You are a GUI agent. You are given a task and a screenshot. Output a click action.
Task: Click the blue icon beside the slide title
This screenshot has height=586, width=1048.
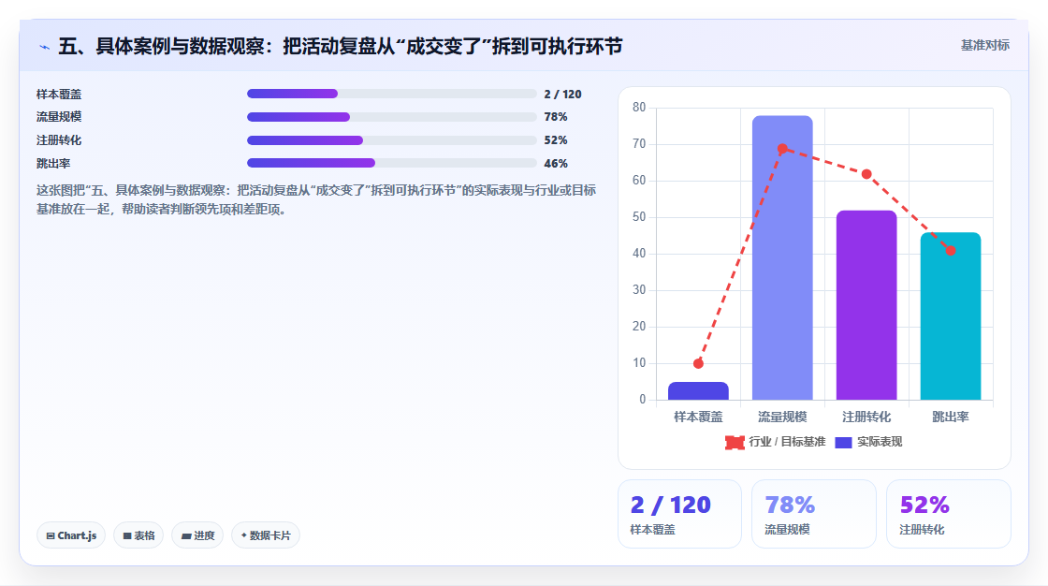pyautogui.click(x=45, y=47)
